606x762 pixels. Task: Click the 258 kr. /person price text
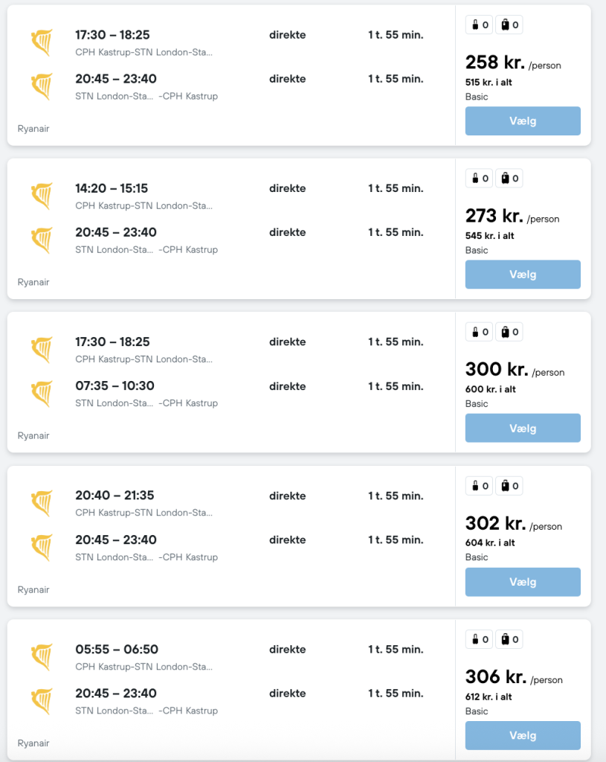pyautogui.click(x=513, y=63)
